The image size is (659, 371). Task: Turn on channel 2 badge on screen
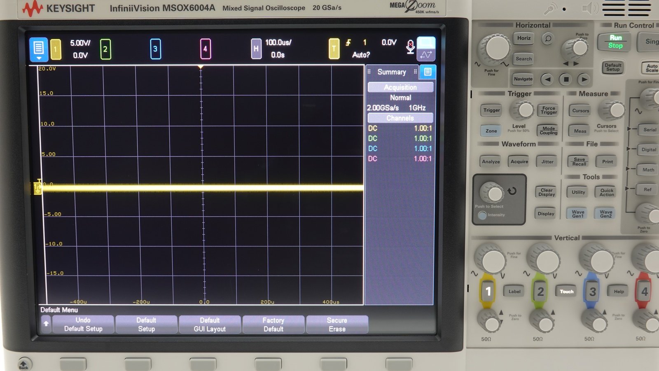105,49
